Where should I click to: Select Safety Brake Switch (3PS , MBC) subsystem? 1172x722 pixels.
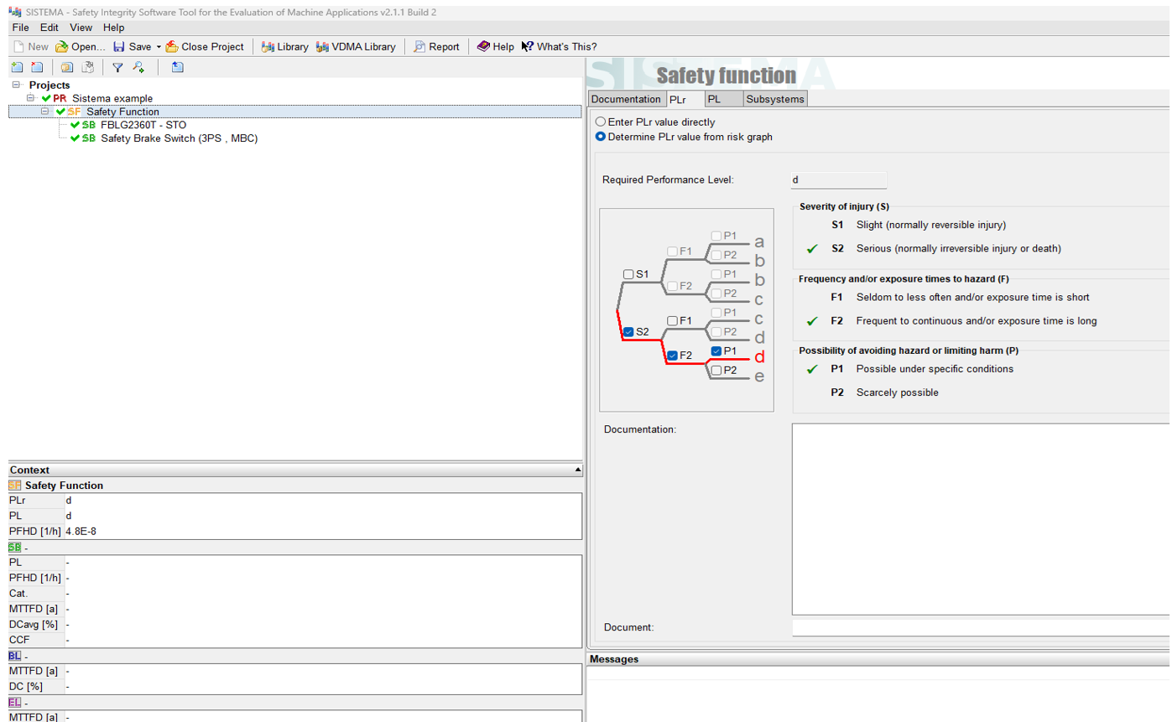[x=180, y=138]
